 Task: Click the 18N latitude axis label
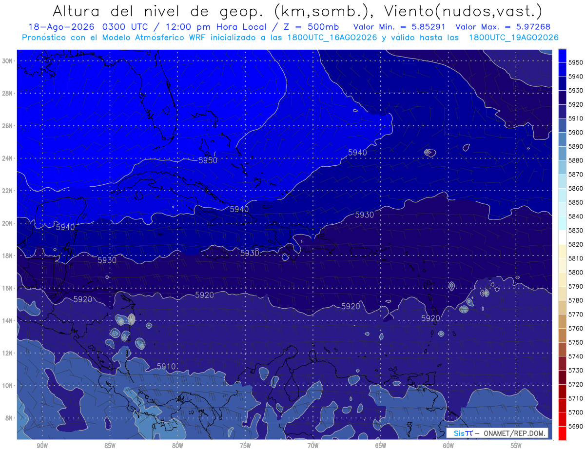click(7, 255)
